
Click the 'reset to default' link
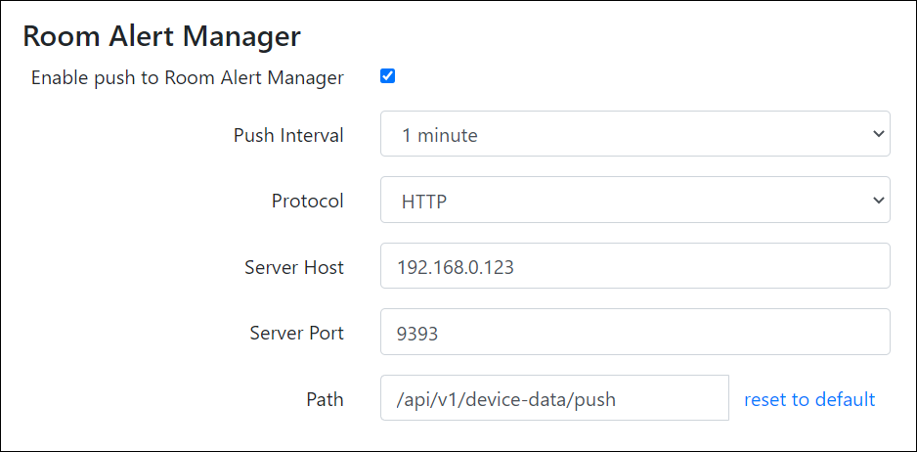[808, 399]
